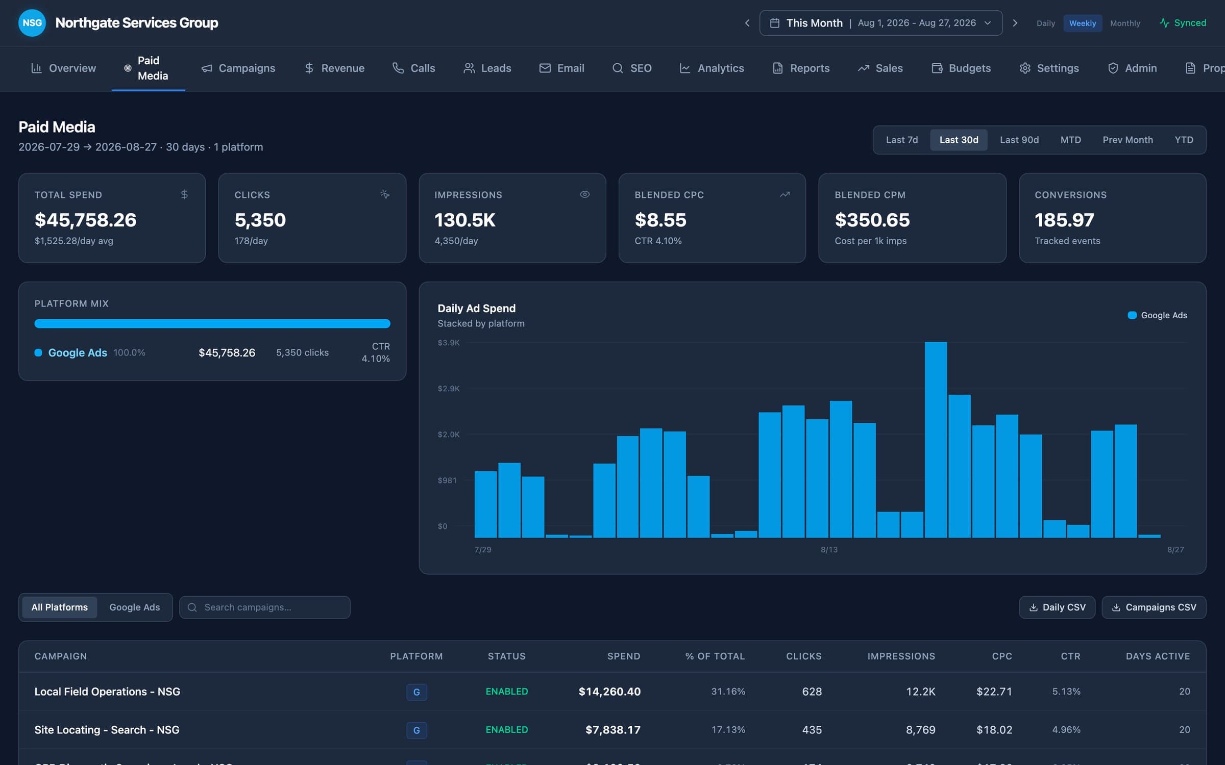Click the SEO magnifier icon
1225x765 pixels.
[x=618, y=68]
